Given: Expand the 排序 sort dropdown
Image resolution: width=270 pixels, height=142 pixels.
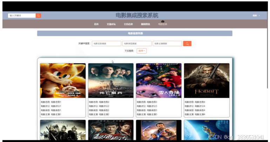Looking at the screenshot, I should click(x=142, y=51).
